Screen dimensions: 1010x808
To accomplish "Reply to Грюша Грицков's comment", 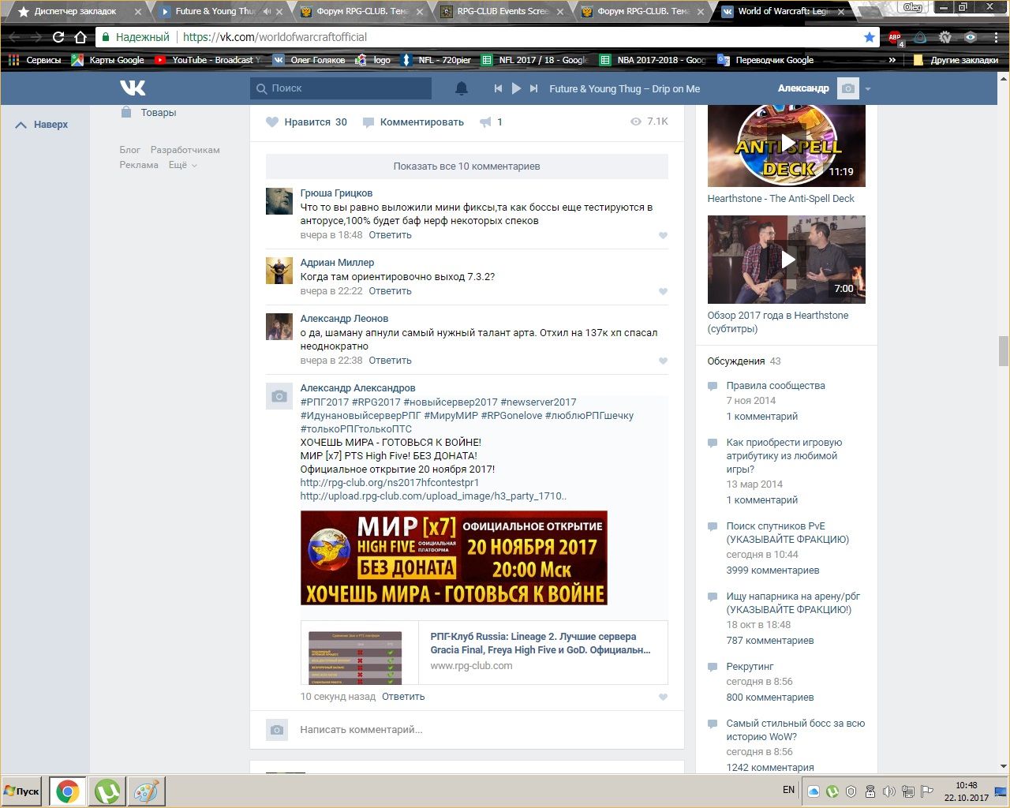I will pyautogui.click(x=390, y=235).
